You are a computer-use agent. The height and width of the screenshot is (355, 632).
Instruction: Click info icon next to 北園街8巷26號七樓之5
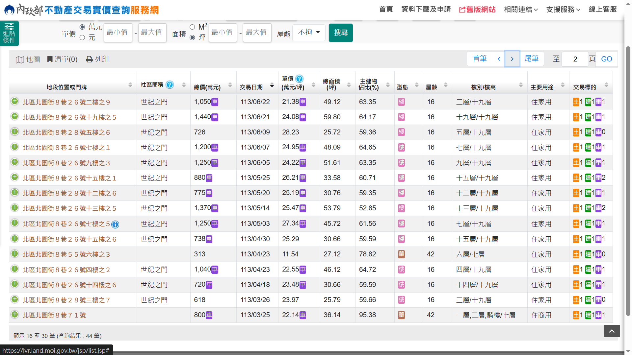click(x=115, y=225)
